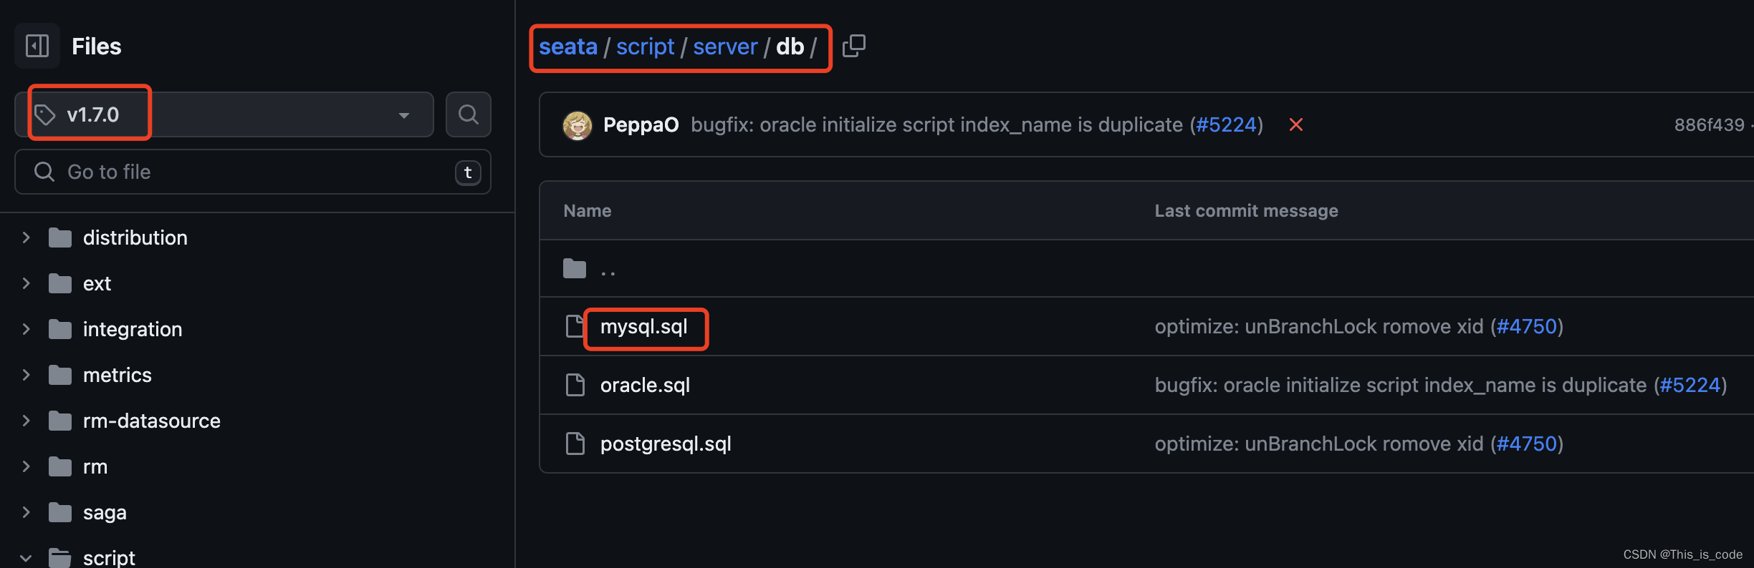Navigate to the seata repository root breadcrumb
Image resolution: width=1754 pixels, height=568 pixels.
(568, 46)
